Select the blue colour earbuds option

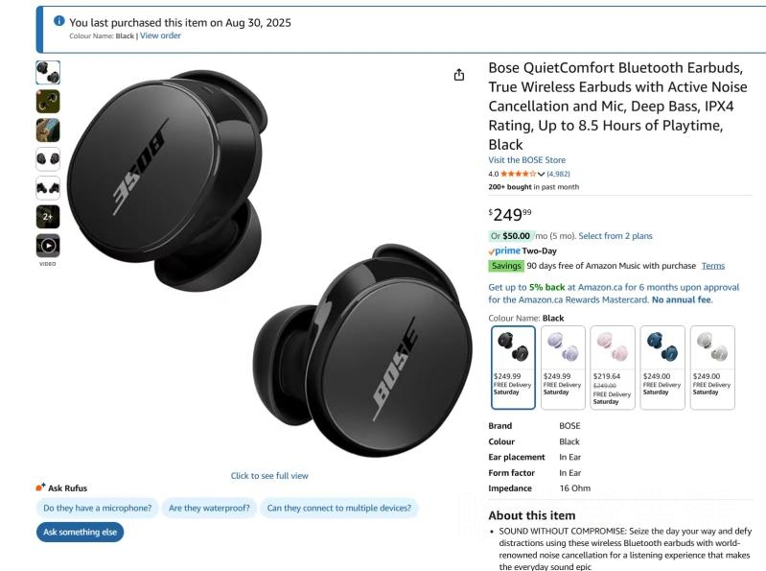pyautogui.click(x=662, y=368)
